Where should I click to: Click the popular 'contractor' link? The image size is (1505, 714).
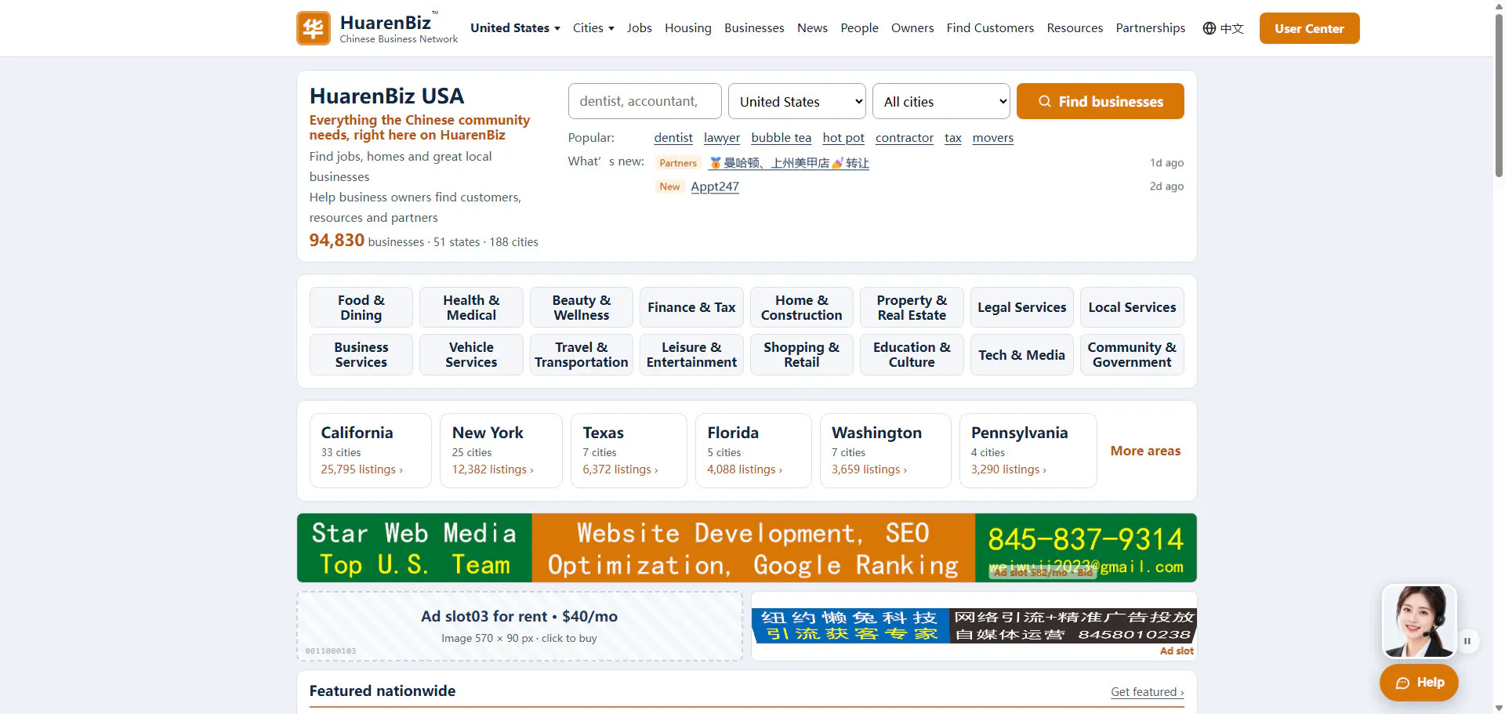905,138
